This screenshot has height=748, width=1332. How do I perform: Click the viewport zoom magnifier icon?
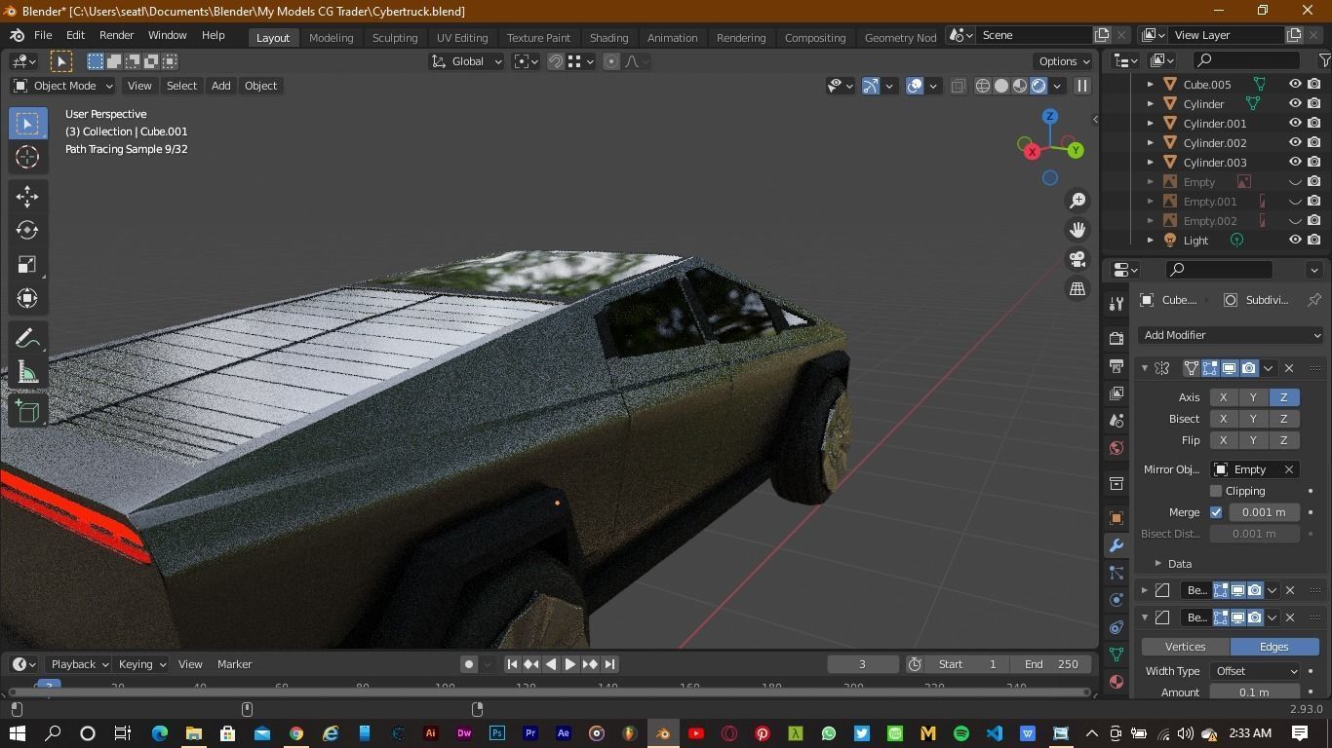tap(1077, 201)
